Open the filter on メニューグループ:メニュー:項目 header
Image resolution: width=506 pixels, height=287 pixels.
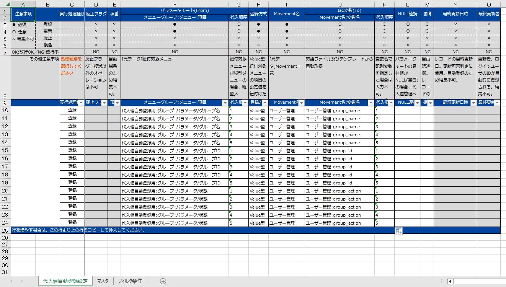[226, 103]
